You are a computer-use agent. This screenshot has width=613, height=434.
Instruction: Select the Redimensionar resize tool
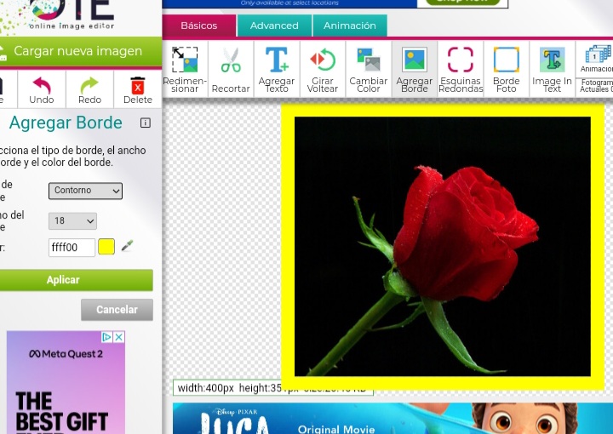(x=184, y=68)
